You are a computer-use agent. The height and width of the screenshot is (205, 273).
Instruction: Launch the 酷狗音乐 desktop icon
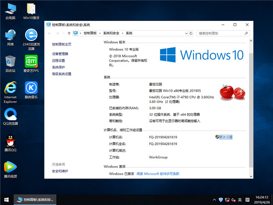coord(31,90)
